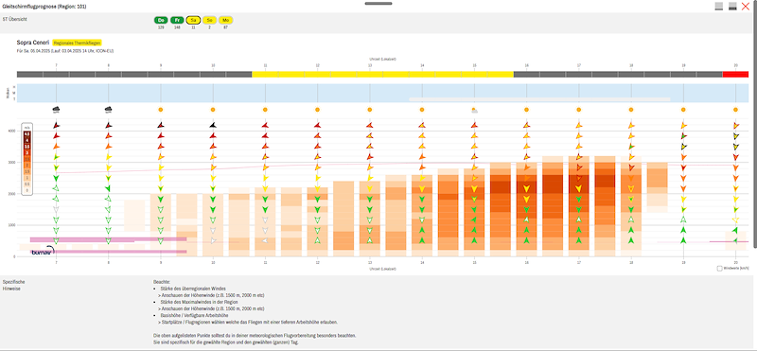Click the dark bottom panel layout icon
This screenshot has height=351, width=757.
click(732, 7)
